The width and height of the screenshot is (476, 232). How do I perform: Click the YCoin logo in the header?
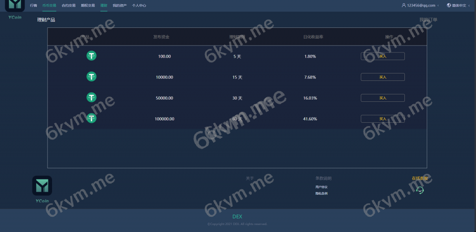(x=15, y=6)
